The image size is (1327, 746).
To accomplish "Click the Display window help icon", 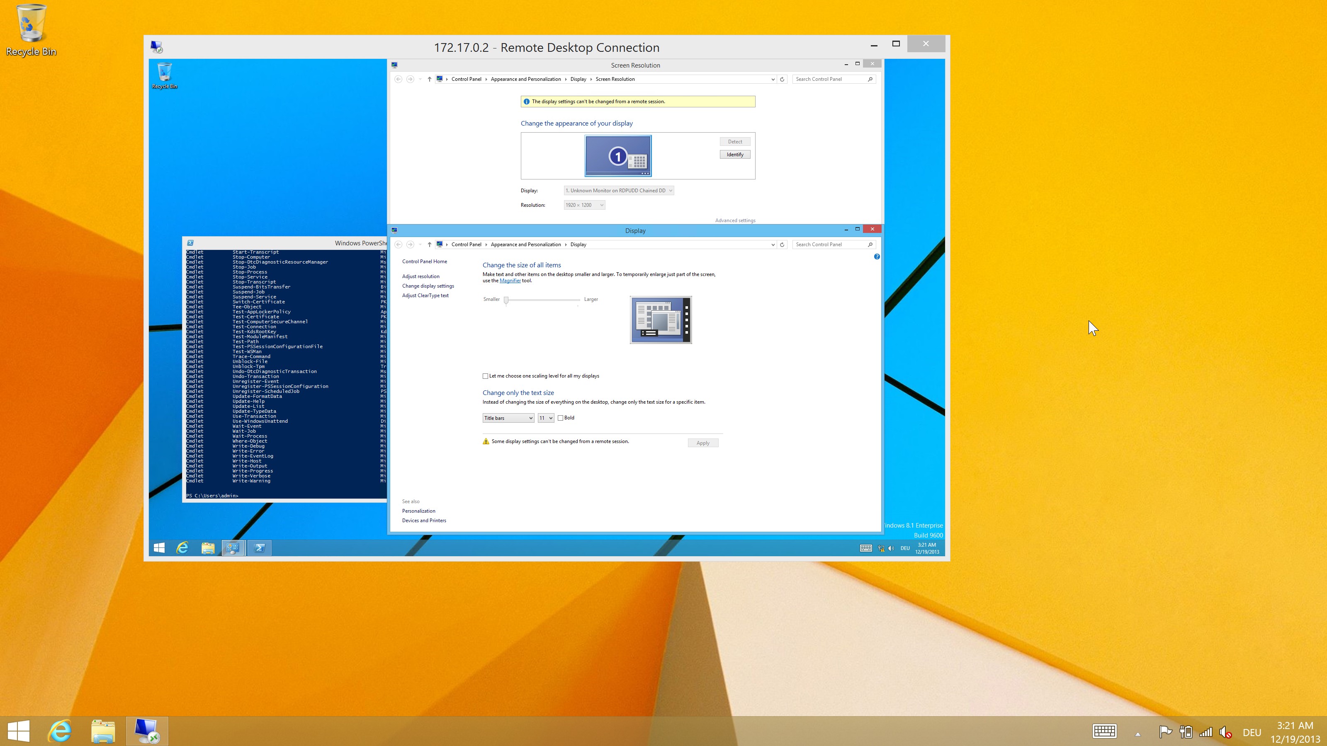I will [x=877, y=257].
